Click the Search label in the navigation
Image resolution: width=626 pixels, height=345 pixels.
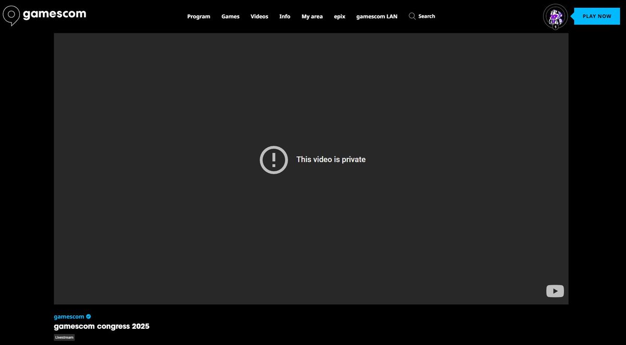click(x=427, y=16)
